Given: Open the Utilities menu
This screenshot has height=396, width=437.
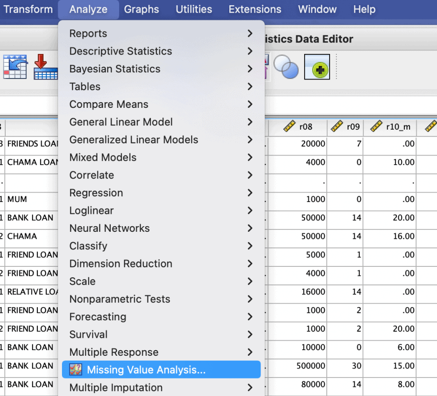Looking at the screenshot, I should (194, 9).
